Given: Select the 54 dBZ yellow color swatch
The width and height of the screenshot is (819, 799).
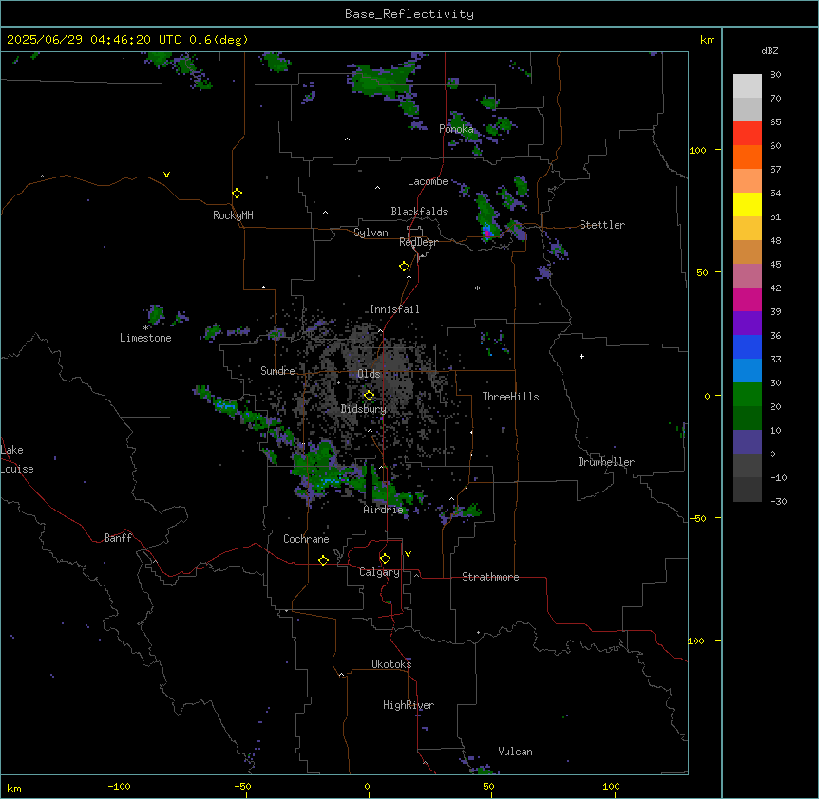Looking at the screenshot, I should click(x=747, y=204).
